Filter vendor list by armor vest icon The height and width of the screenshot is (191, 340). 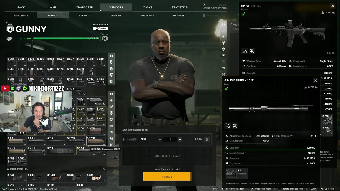pyautogui.click(x=112, y=138)
